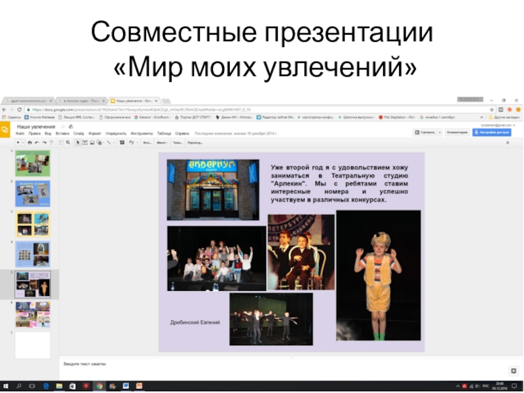Open the Вставка menu
The image size is (524, 393).
[x=62, y=133]
